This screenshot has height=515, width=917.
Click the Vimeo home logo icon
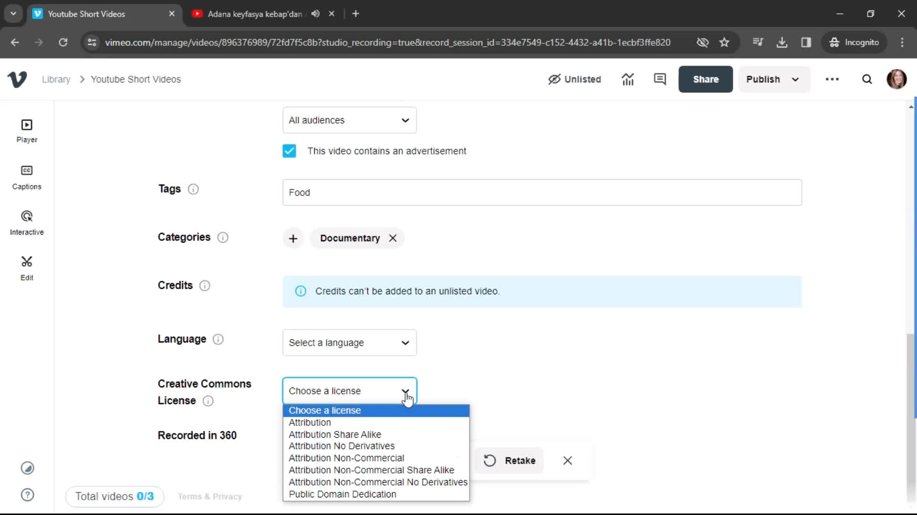point(17,79)
